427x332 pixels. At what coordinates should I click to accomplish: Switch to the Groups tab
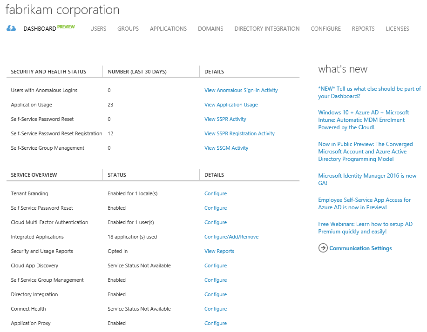pos(128,29)
